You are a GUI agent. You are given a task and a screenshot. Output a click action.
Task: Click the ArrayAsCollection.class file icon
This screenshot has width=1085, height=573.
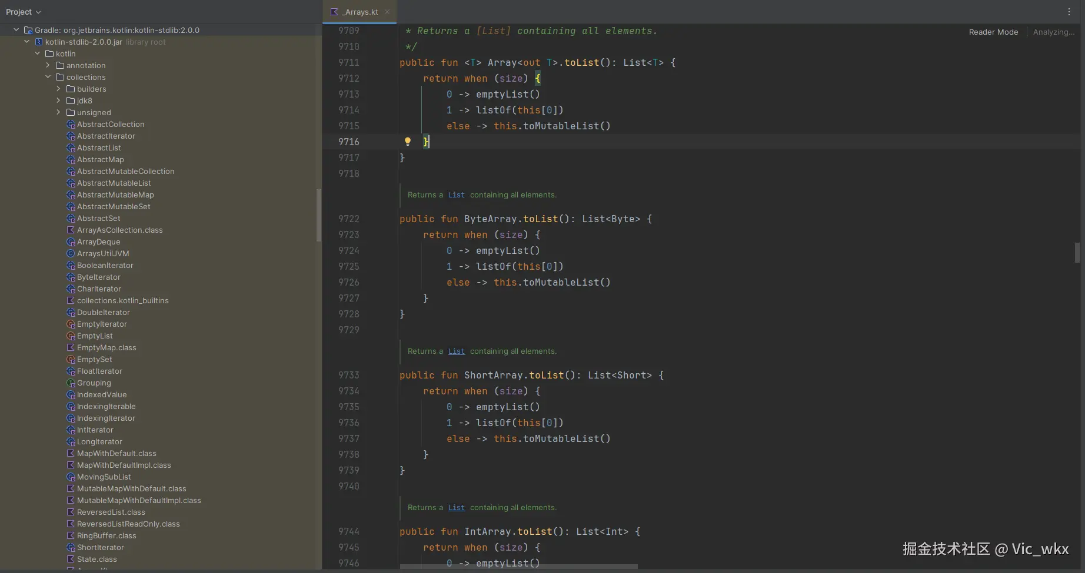[71, 230]
